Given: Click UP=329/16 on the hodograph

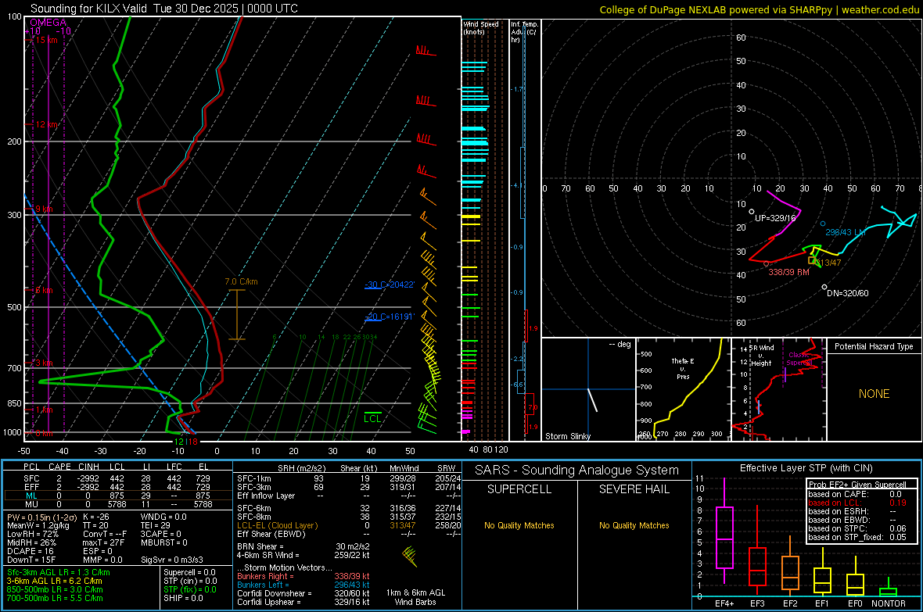Looking at the screenshot, I should [774, 218].
